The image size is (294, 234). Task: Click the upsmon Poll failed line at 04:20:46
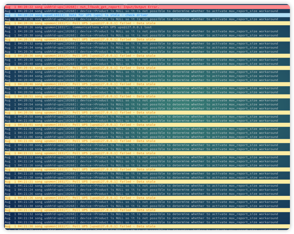coord(147,84)
